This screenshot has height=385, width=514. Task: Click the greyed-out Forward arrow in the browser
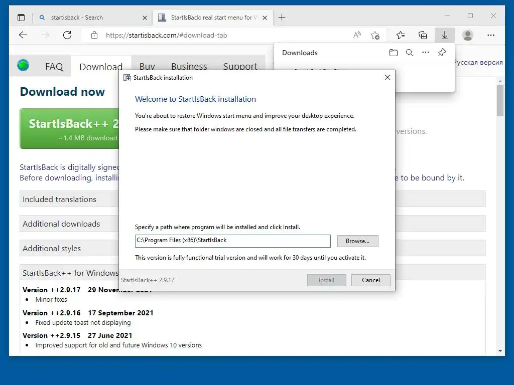pos(45,35)
